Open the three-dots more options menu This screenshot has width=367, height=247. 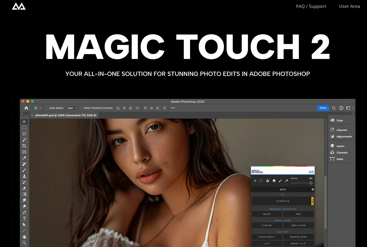click(x=173, y=108)
